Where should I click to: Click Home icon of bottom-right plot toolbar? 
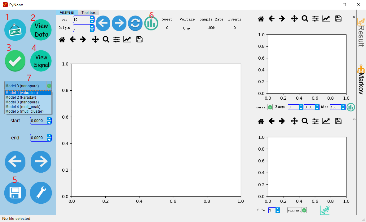coord(261,121)
